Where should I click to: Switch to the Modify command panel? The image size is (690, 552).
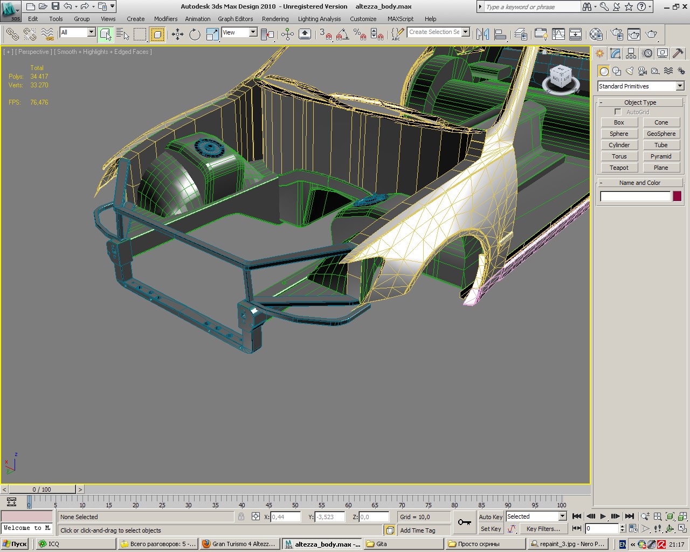tap(616, 53)
